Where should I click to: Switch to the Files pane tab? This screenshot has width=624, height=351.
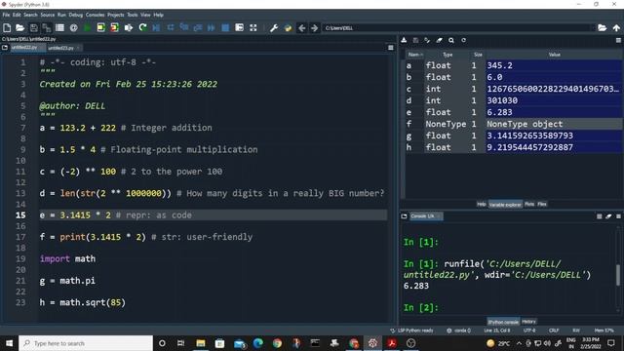pyautogui.click(x=542, y=204)
